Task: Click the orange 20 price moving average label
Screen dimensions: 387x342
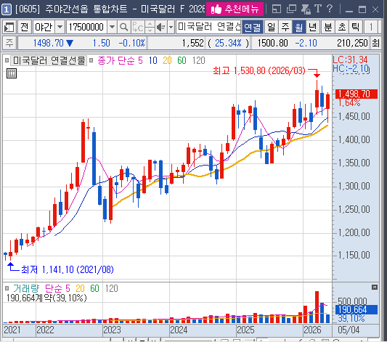Action: (167, 60)
